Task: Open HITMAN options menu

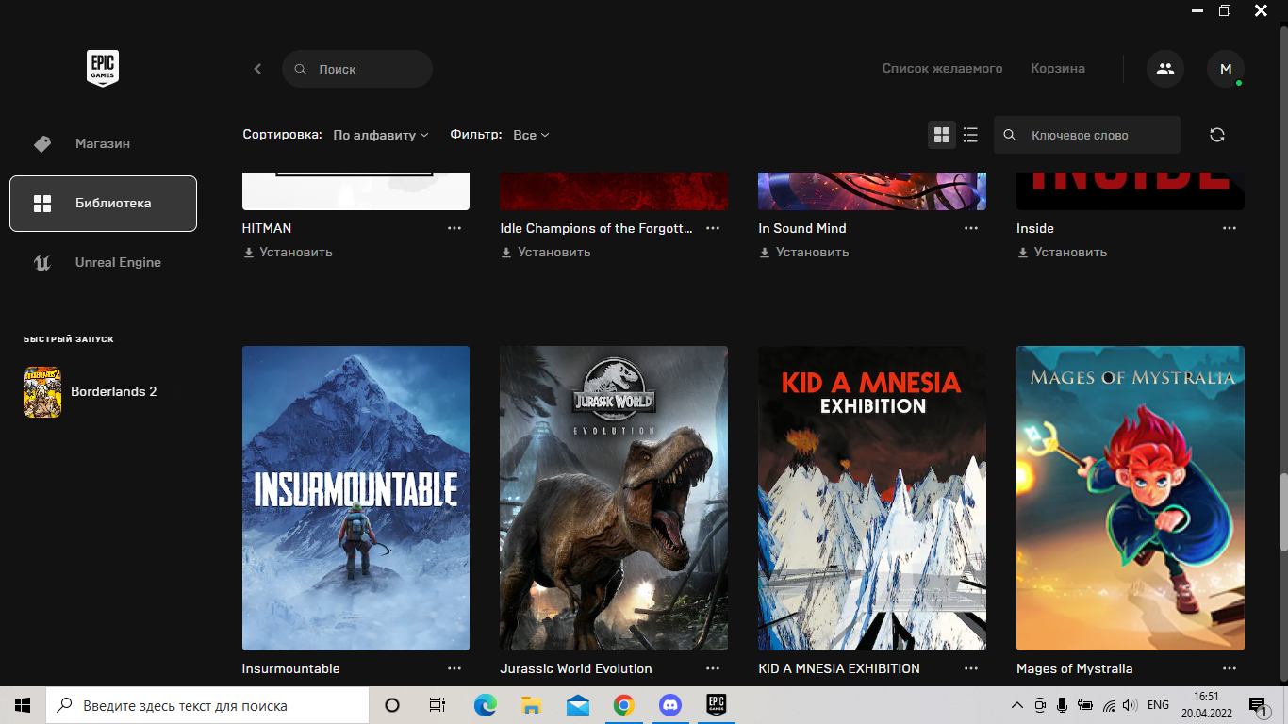Action: coord(454,228)
